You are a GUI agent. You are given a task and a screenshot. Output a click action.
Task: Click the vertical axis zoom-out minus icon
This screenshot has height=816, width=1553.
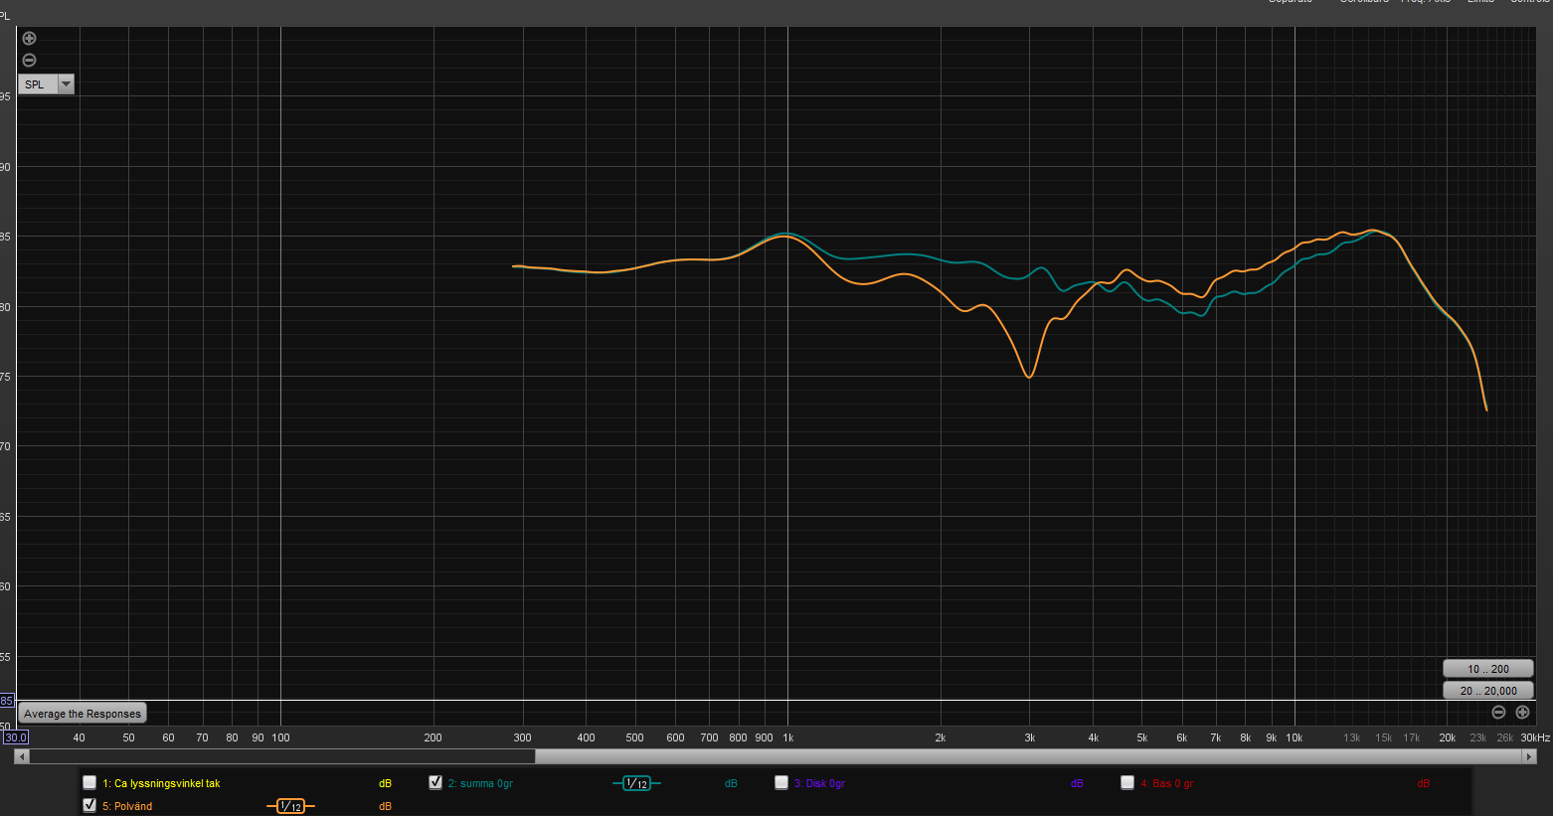coord(30,61)
